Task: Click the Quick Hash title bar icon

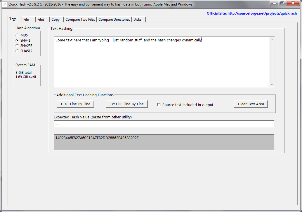Action: click(x=4, y=4)
